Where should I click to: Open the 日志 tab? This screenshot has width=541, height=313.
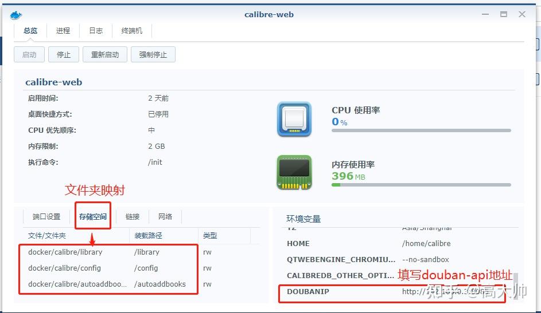coord(96,30)
